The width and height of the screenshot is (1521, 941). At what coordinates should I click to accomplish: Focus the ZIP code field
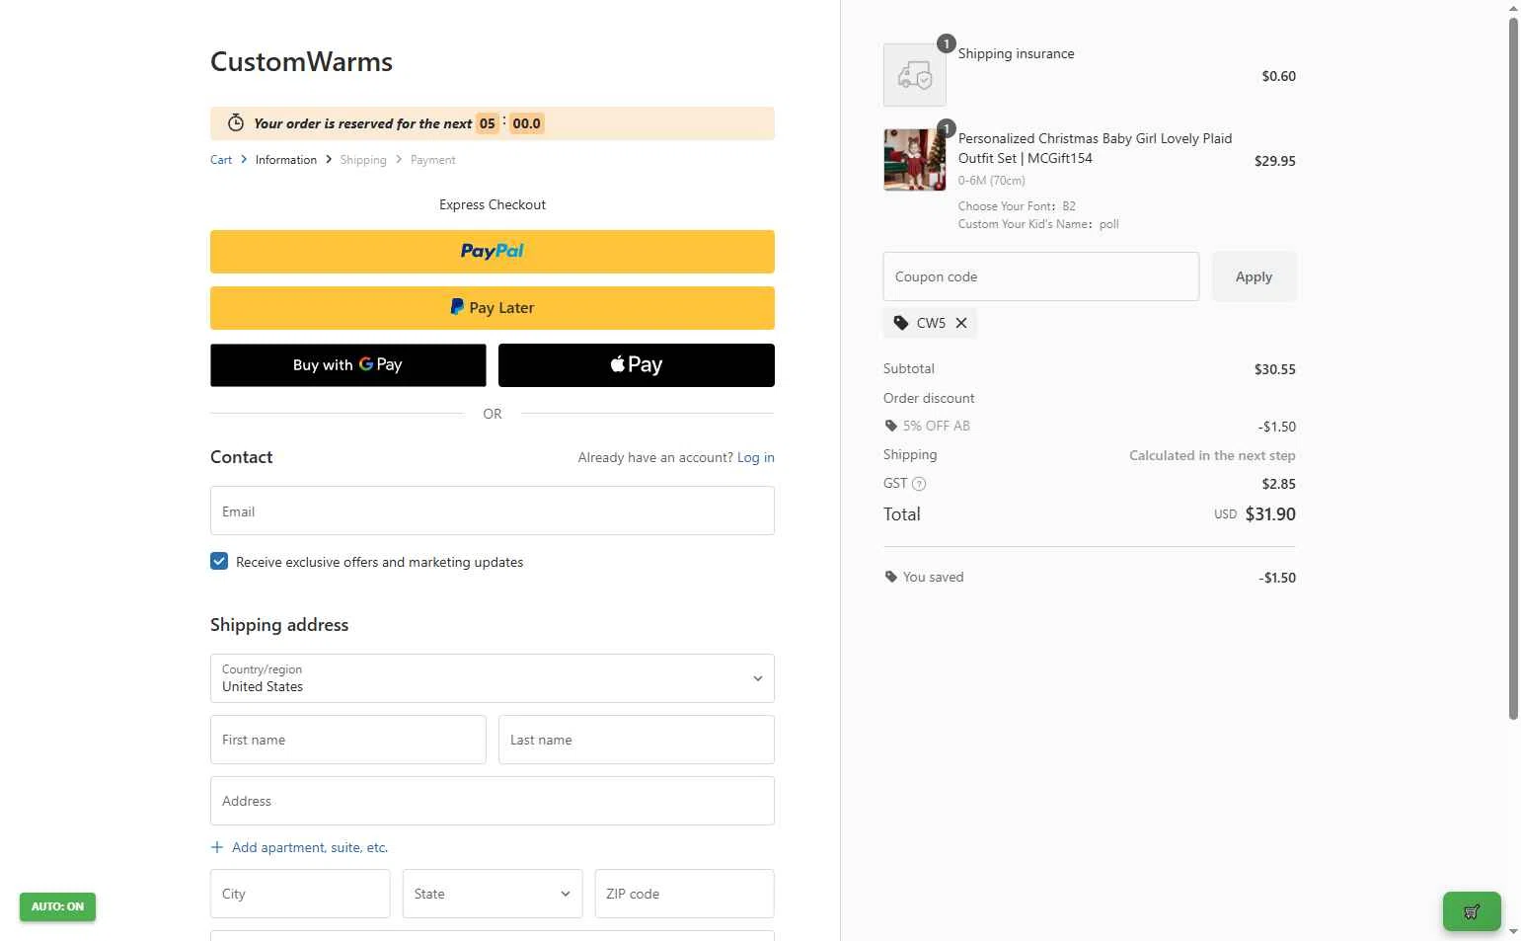pos(685,894)
